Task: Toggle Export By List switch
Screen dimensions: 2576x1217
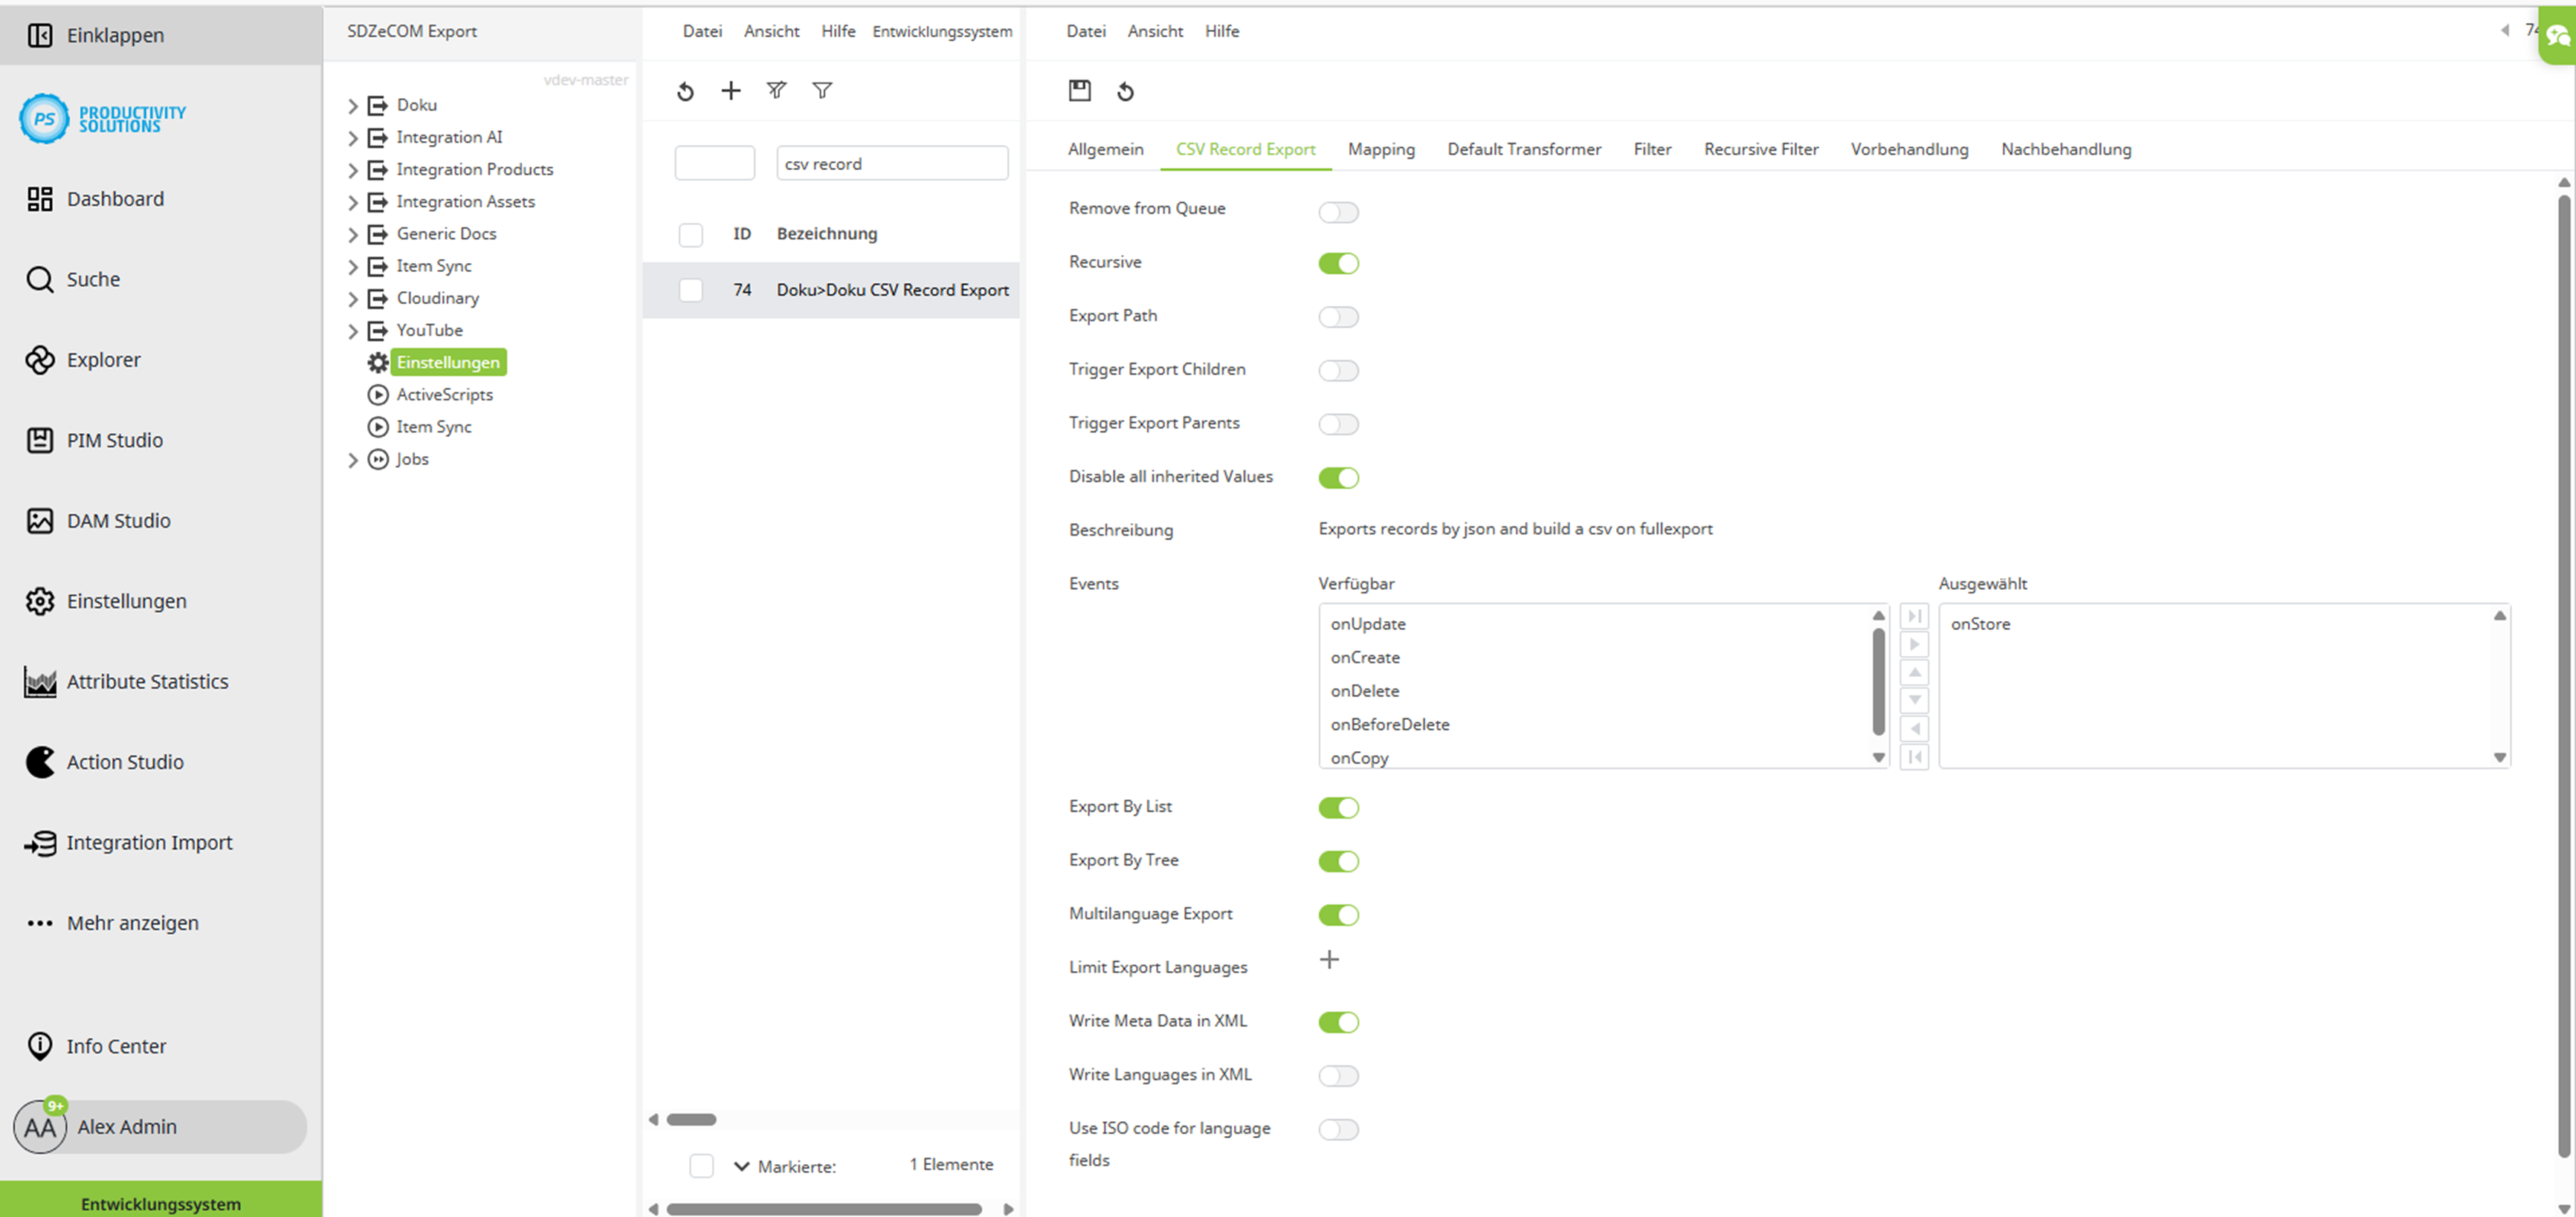Action: point(1338,808)
